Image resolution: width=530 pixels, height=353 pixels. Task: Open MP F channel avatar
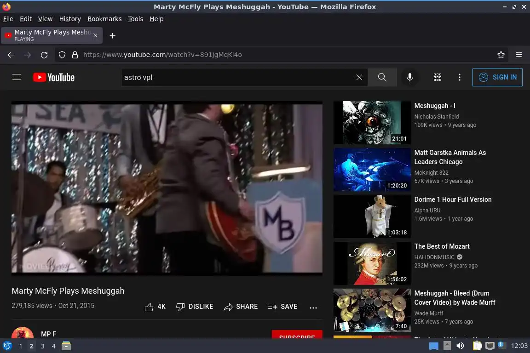click(x=23, y=333)
